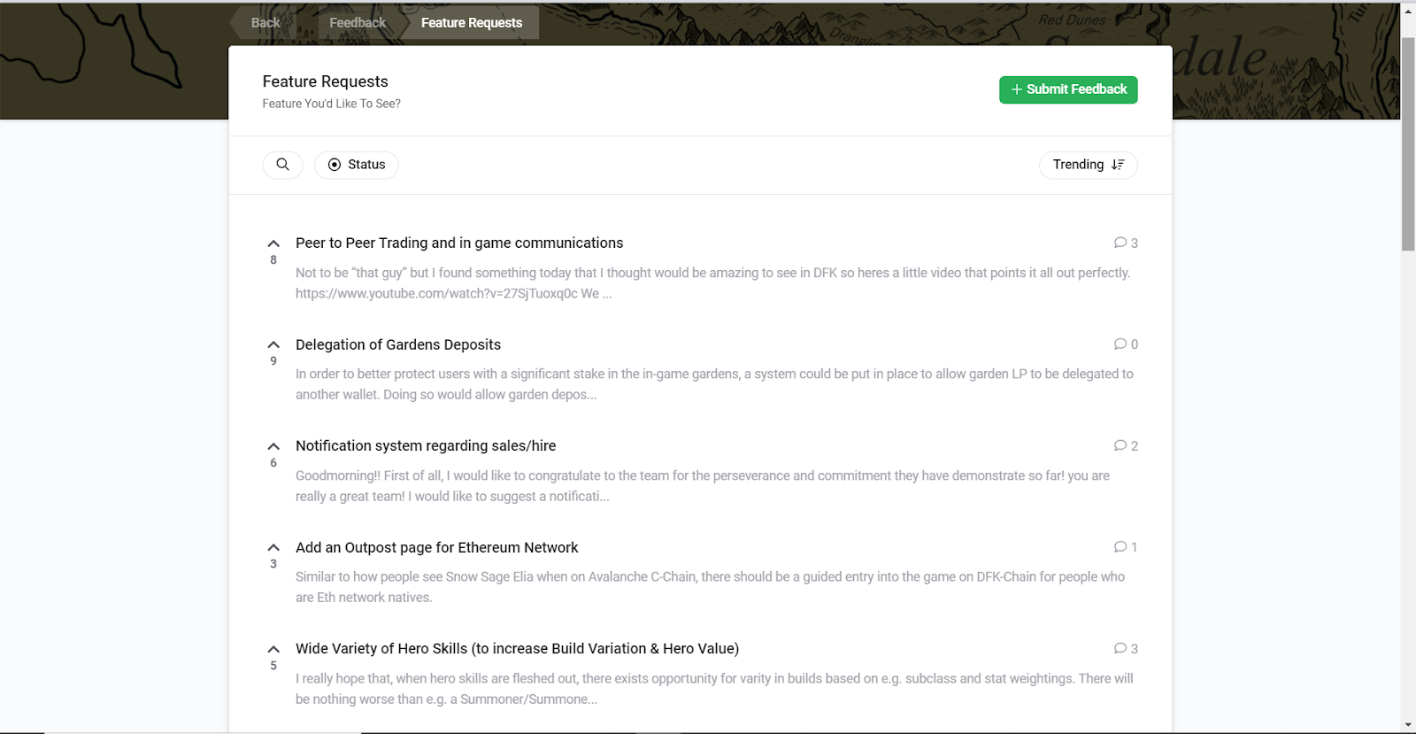Go Back using the breadcrumb tab
The height and width of the screenshot is (734, 1416).
265,23
